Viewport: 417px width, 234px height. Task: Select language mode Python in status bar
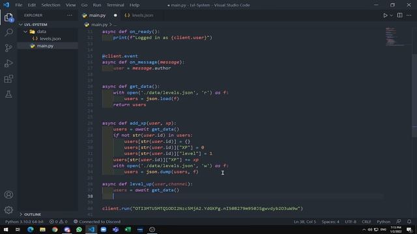(x=384, y=222)
